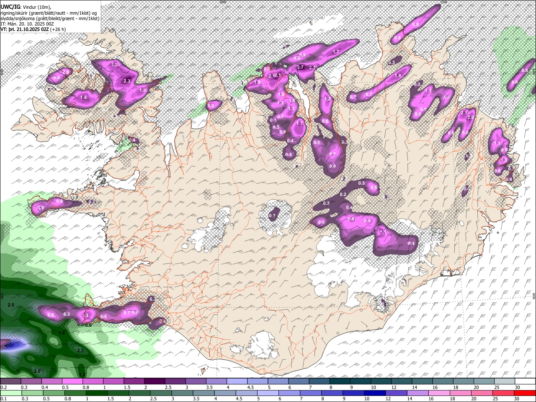Viewport: 536px width, 402px height.
Task: Select upper legend swatch between 12 and 14
Action: click(401, 381)
